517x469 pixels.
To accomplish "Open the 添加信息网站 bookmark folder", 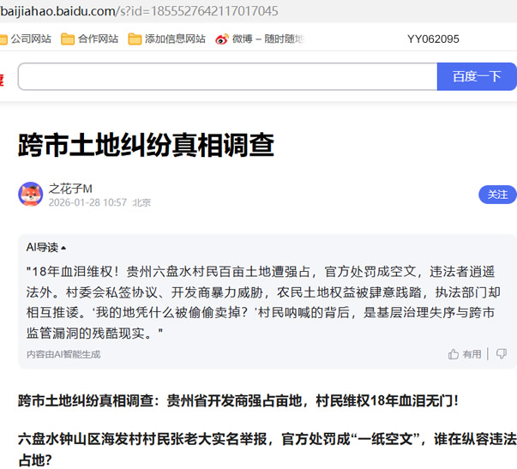I will coord(166,39).
